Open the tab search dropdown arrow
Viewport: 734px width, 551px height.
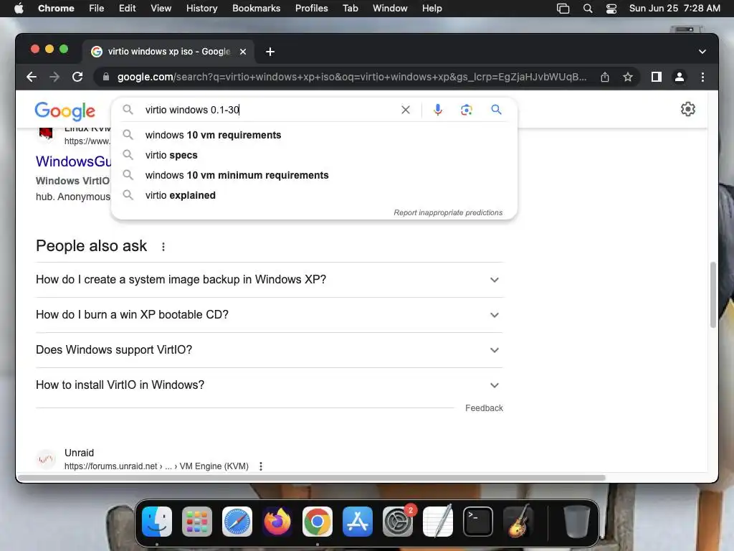pos(702,52)
